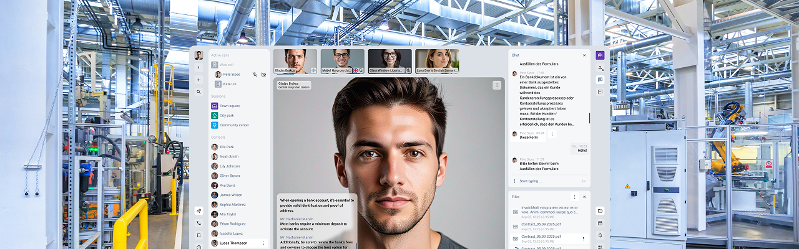
Task: Open the bookmark icon in left sidebar
Action: click(199, 235)
